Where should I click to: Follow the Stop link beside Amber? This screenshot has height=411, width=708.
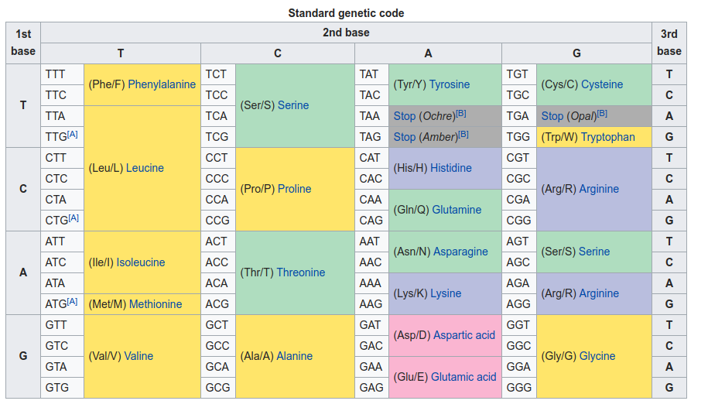[x=405, y=137]
